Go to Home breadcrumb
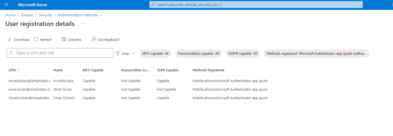Screen dimensions: 393x136 pyautogui.click(x=10, y=15)
